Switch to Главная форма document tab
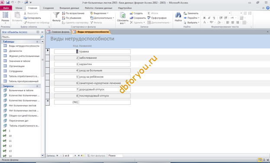 coord(58,32)
